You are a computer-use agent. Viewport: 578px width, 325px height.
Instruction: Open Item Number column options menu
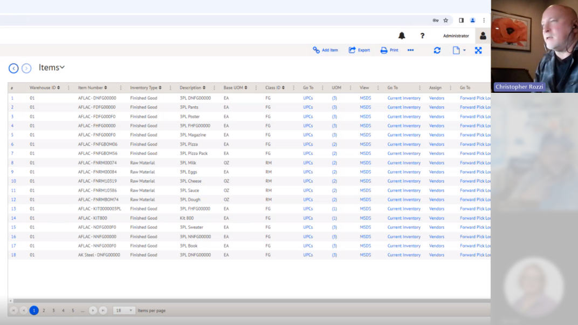(x=121, y=88)
